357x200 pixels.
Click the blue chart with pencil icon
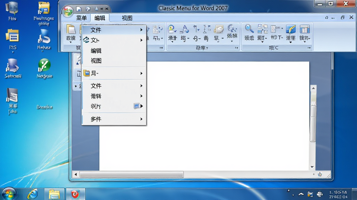coord(291,29)
